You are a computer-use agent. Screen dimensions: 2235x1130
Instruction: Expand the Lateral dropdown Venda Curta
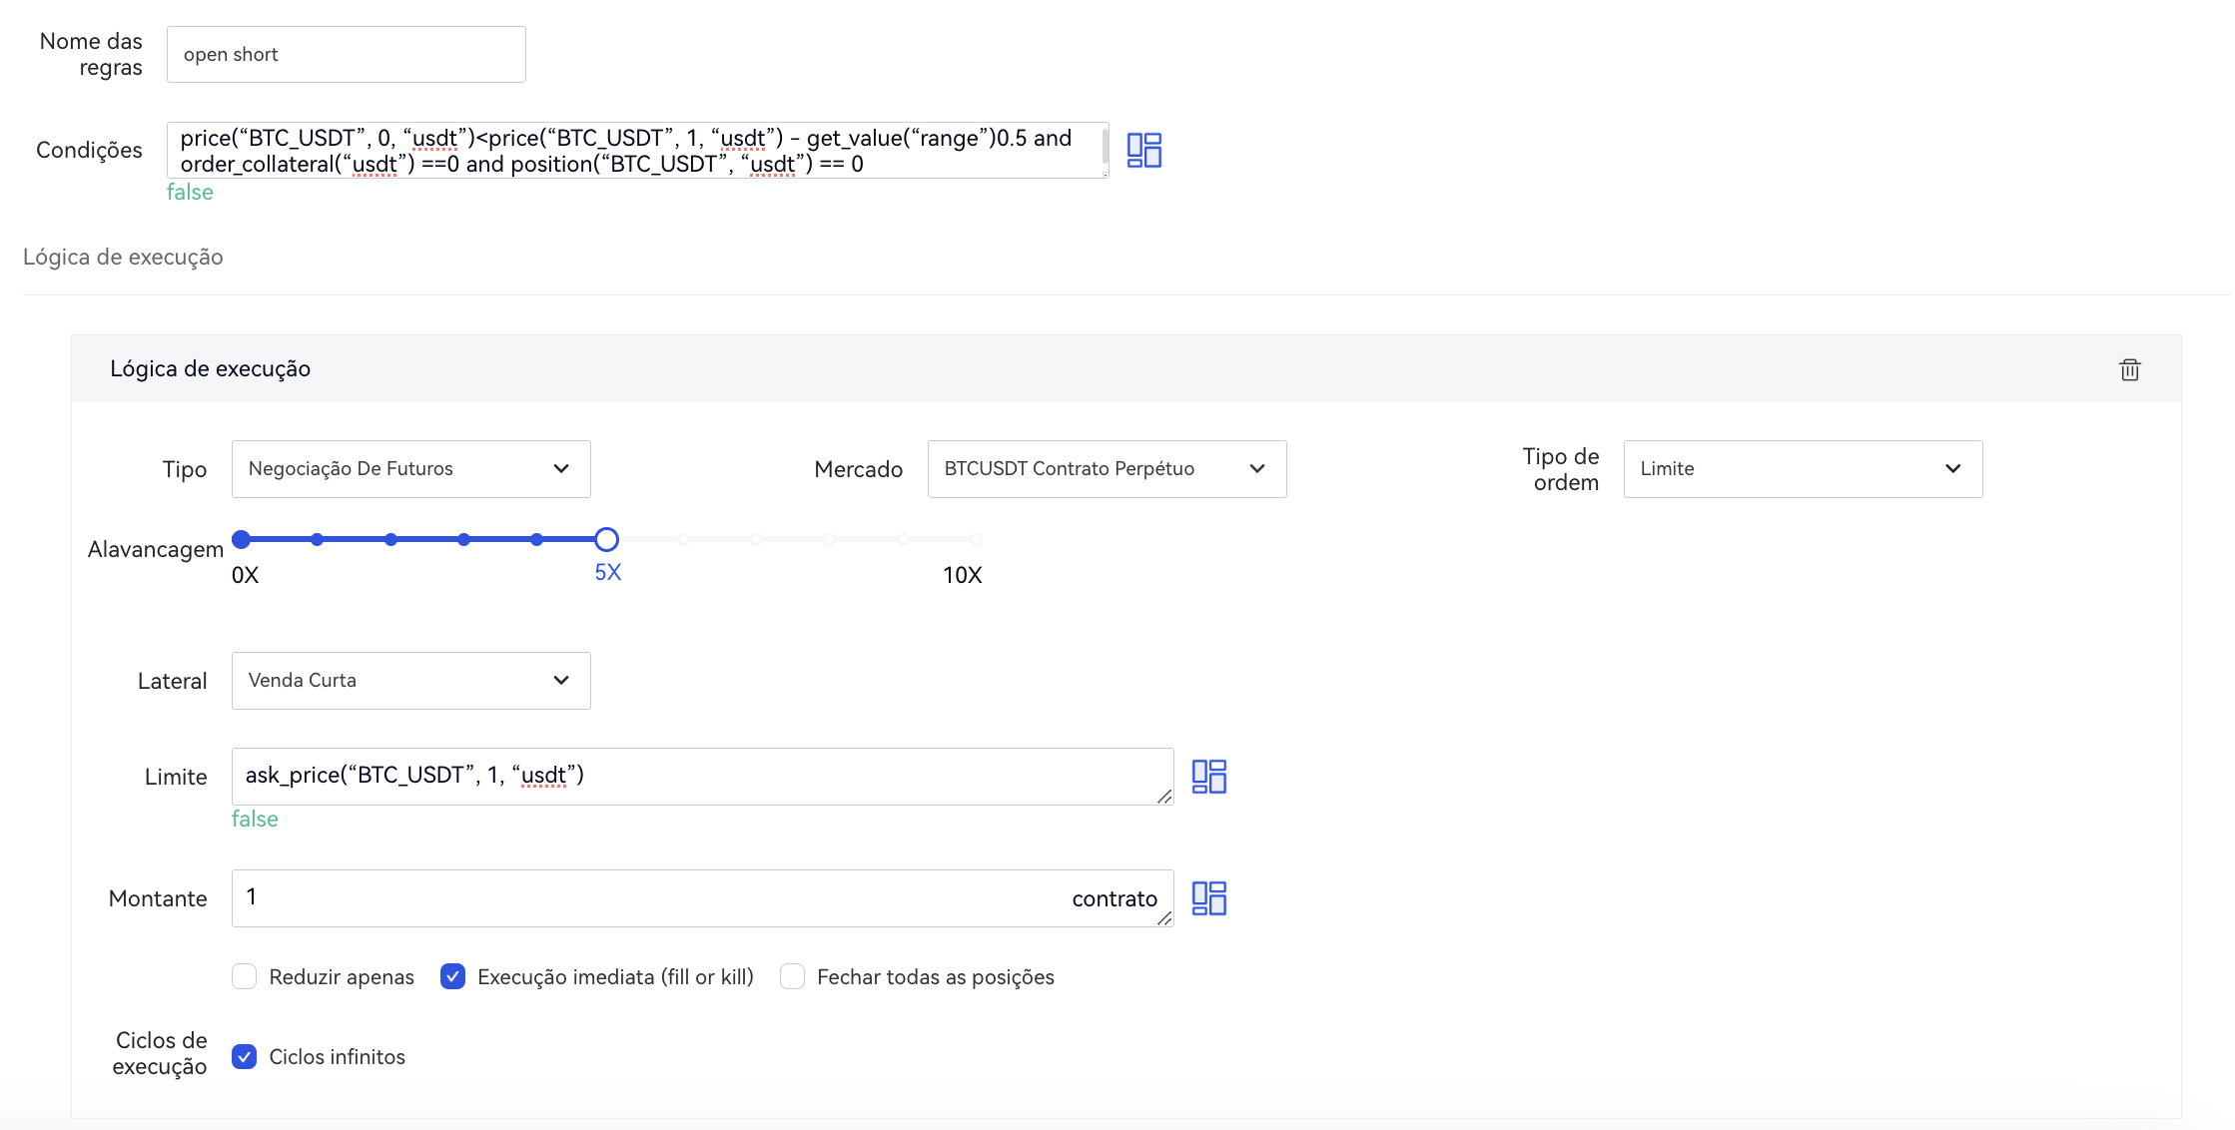(x=410, y=681)
